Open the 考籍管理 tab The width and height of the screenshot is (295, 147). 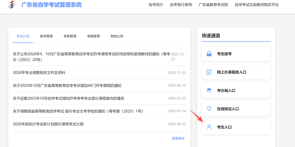click(93, 36)
